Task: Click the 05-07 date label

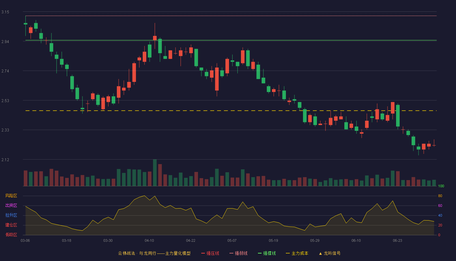Action: pos(232,240)
